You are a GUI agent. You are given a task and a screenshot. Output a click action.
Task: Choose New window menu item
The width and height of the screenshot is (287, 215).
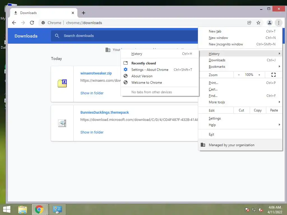pyautogui.click(x=240, y=38)
